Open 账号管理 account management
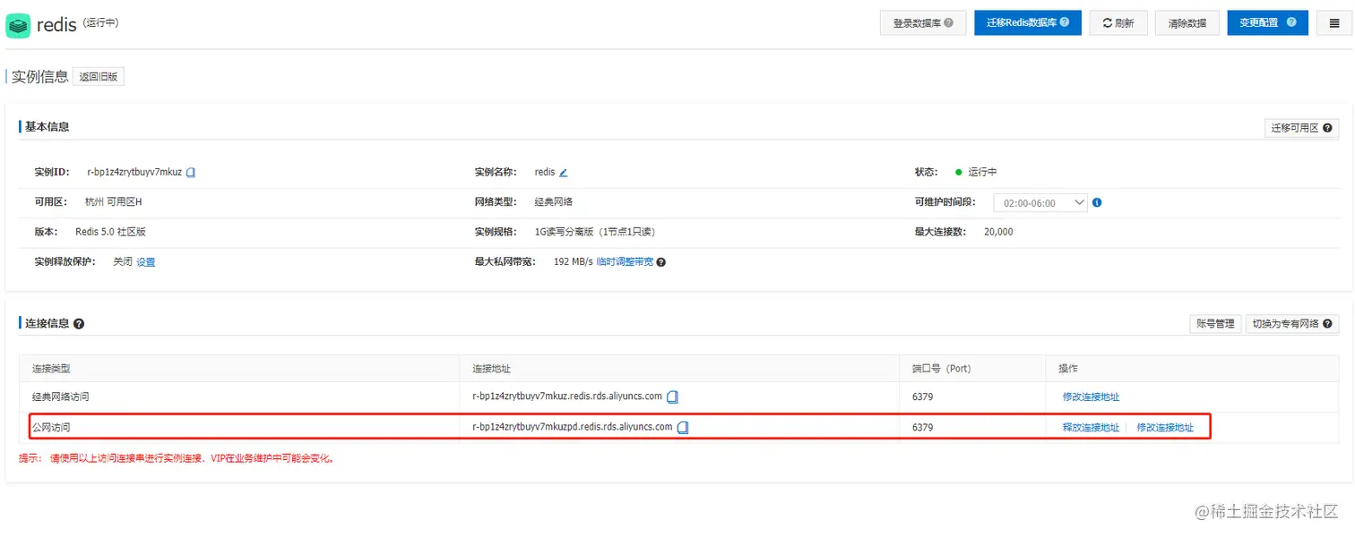Image resolution: width=1355 pixels, height=537 pixels. pyautogui.click(x=1215, y=324)
